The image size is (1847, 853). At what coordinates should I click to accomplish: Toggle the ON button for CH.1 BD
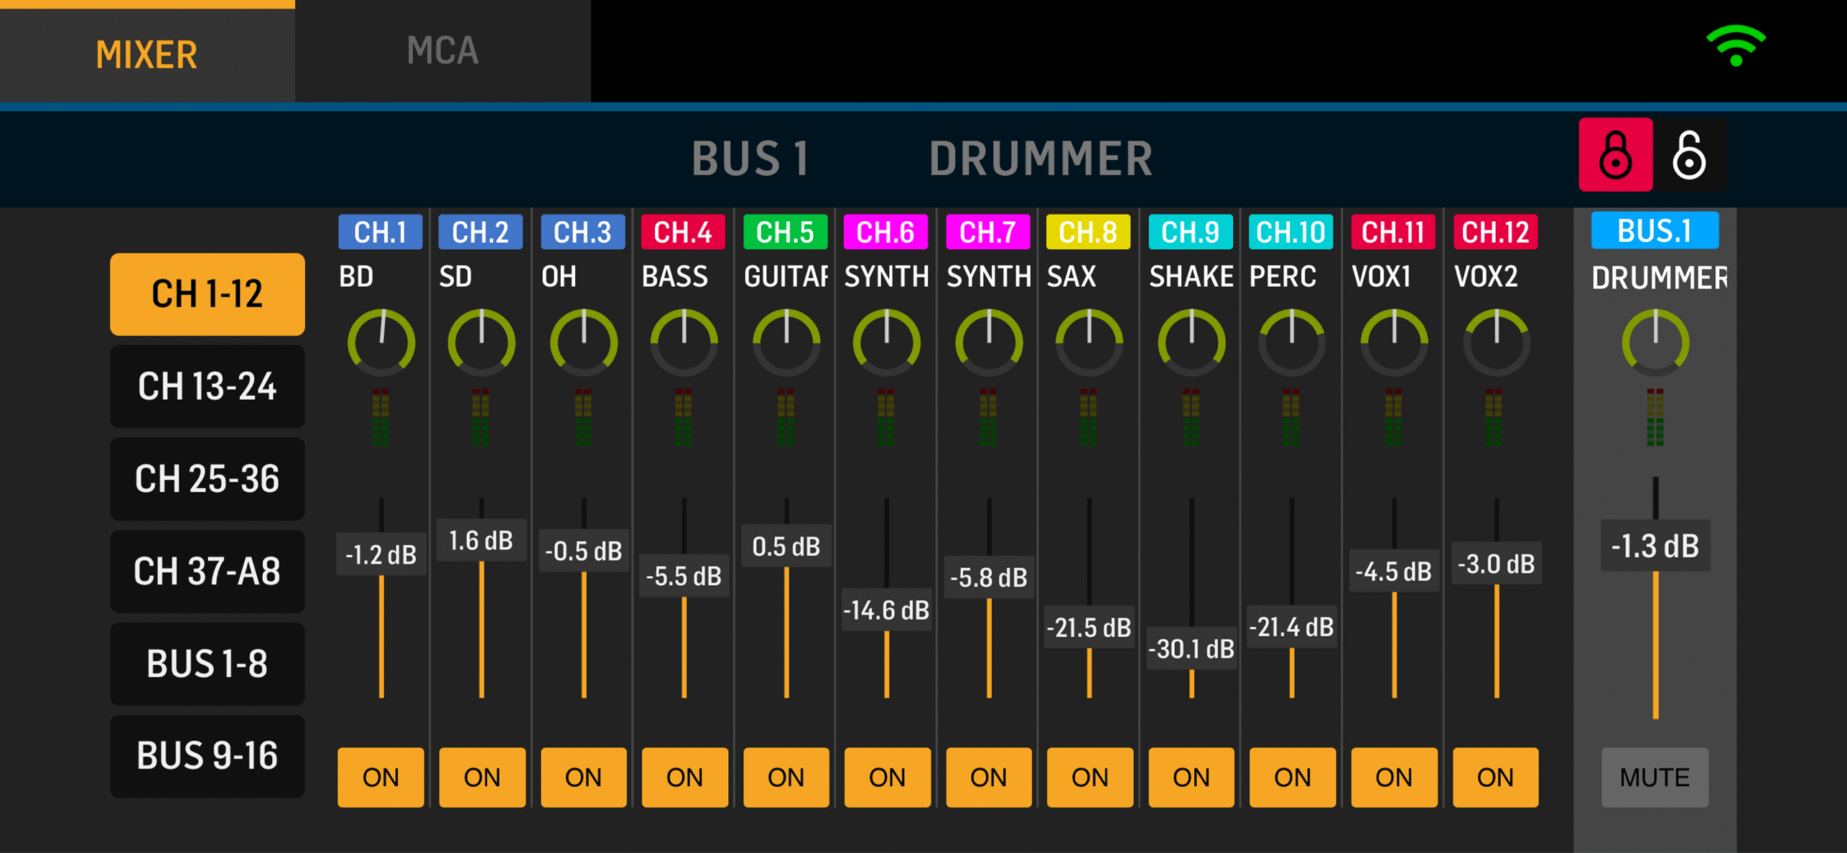click(x=381, y=777)
